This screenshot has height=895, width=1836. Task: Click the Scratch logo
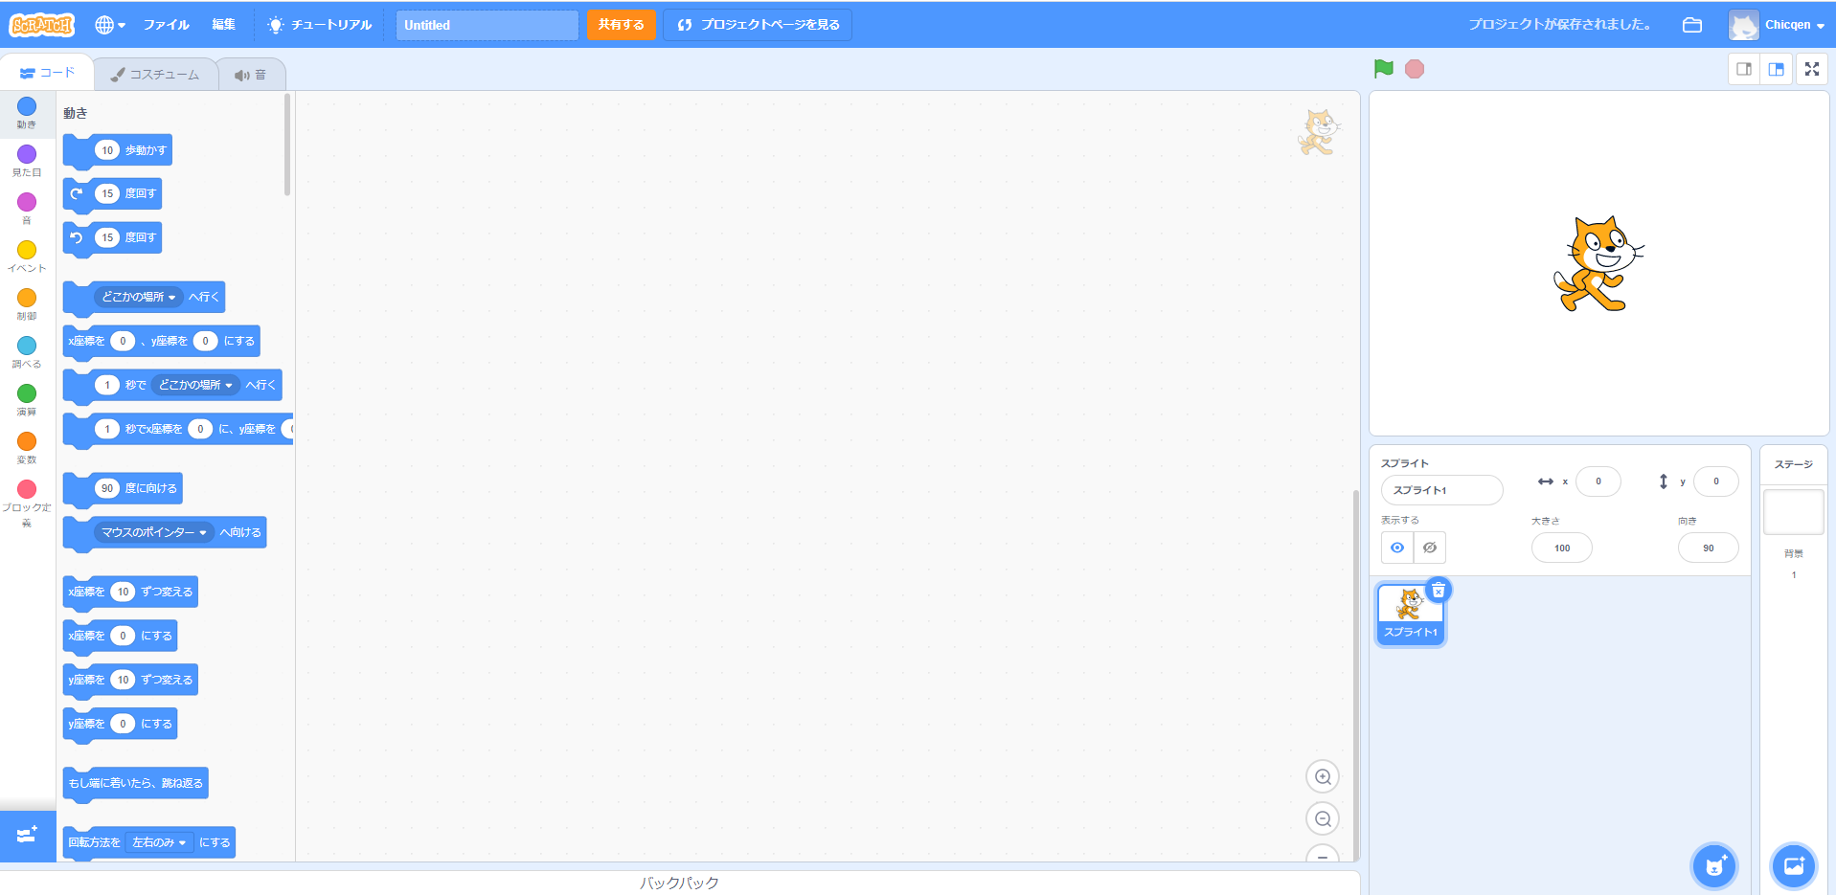[42, 25]
